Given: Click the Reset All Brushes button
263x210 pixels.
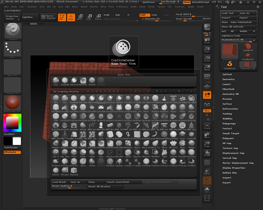Looking at the screenshot, I should pyautogui.click(x=105, y=186).
